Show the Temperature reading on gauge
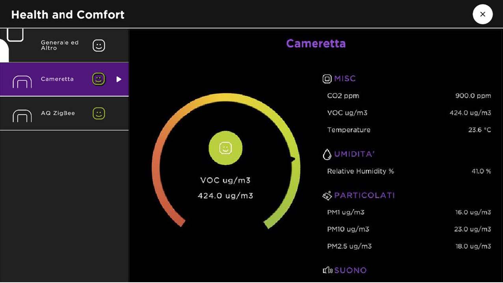This screenshot has width=503, height=283. 409,130
